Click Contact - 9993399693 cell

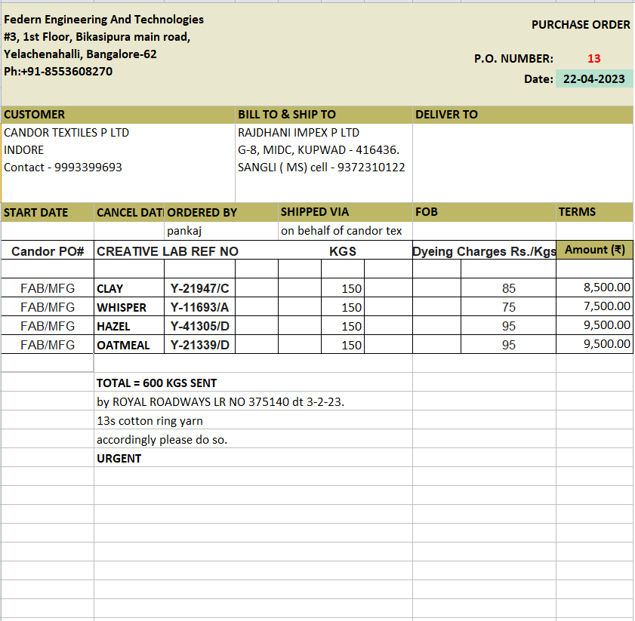click(63, 168)
